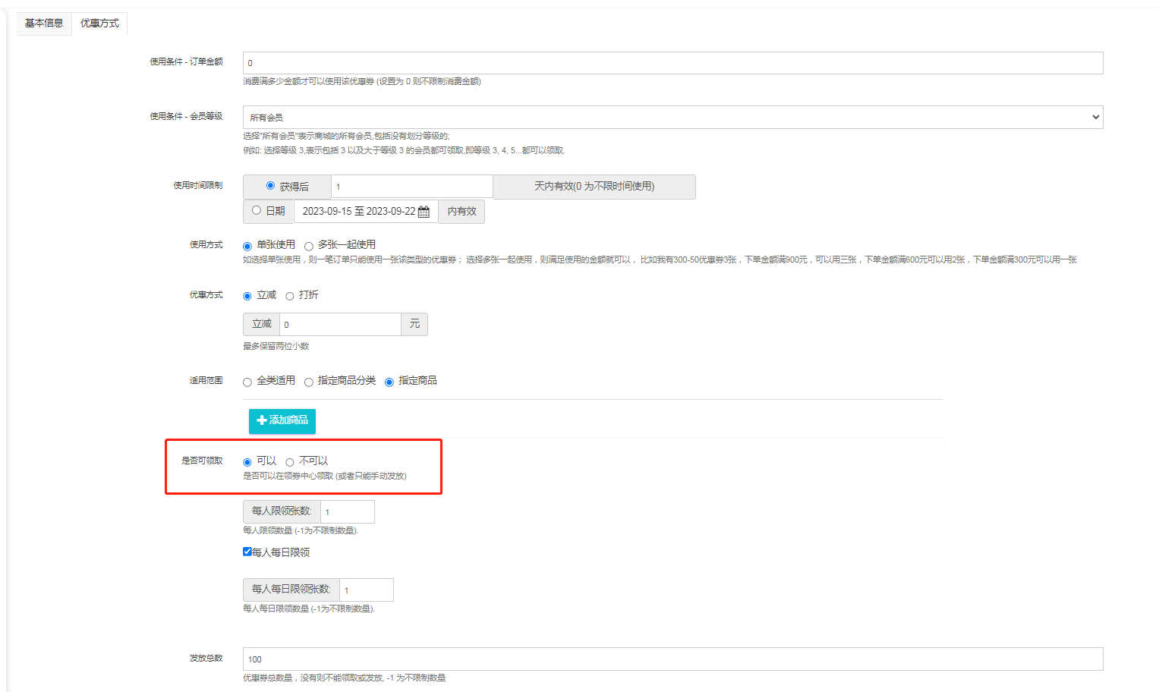
Task: Select the 日期 radio option
Action: click(x=257, y=211)
